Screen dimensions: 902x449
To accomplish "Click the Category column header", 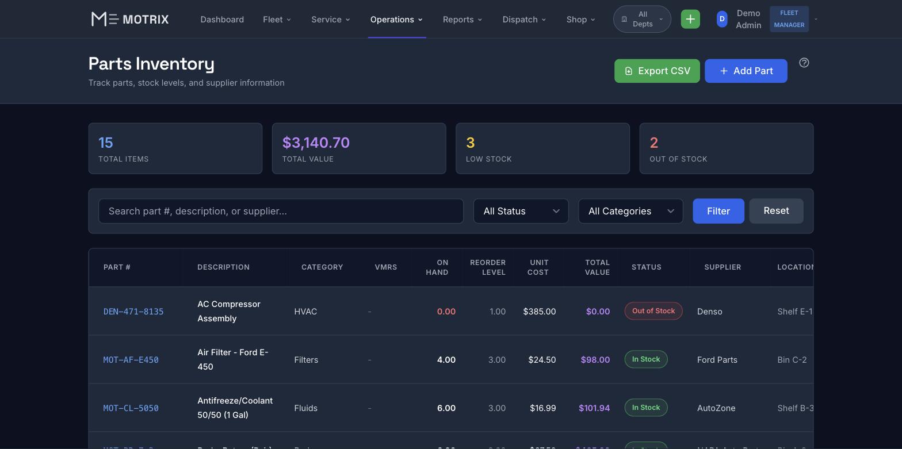I will tap(322, 267).
